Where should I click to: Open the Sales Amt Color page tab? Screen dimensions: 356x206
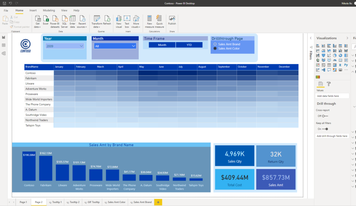pyautogui.click(x=115, y=202)
